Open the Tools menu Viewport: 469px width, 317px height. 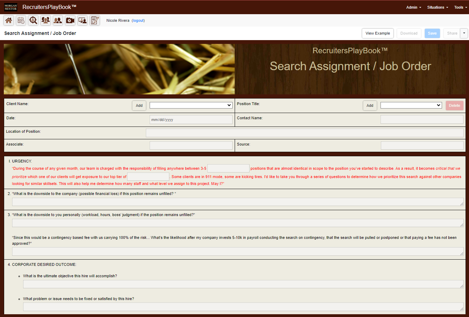[460, 7]
